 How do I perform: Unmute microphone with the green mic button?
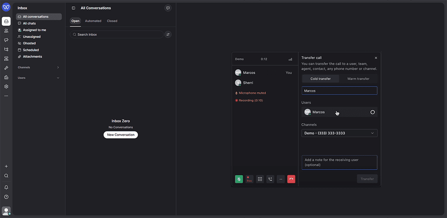(239, 179)
